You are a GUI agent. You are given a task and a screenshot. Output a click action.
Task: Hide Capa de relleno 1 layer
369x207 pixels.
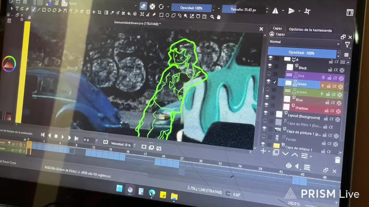point(263,144)
